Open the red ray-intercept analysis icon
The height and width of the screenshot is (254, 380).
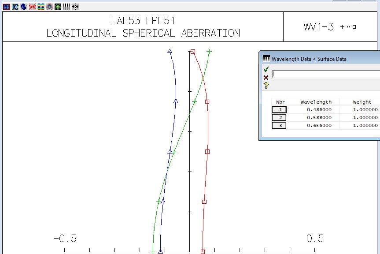coord(32,7)
